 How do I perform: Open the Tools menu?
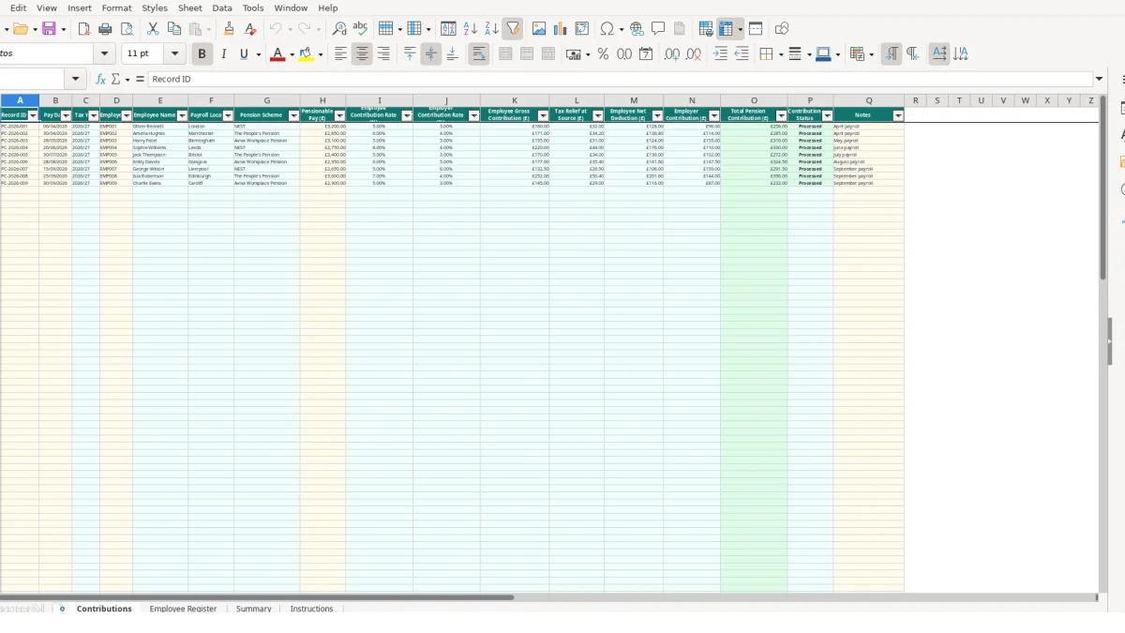tap(253, 8)
